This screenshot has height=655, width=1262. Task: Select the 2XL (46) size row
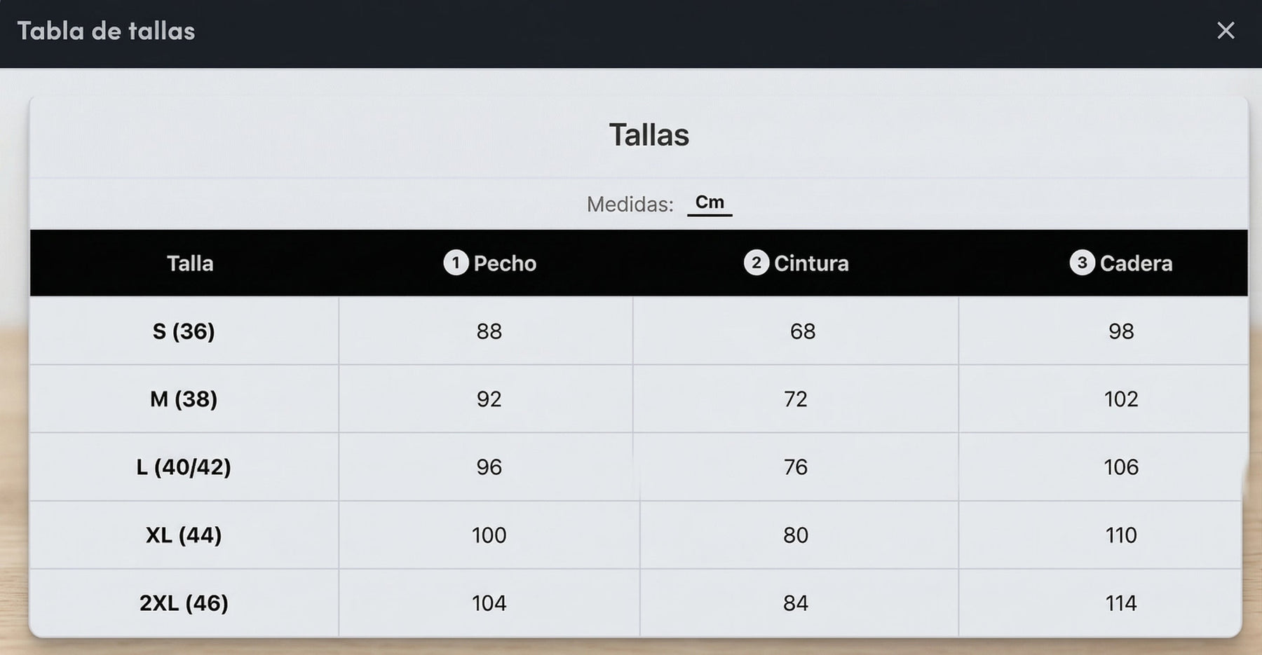[639, 602]
